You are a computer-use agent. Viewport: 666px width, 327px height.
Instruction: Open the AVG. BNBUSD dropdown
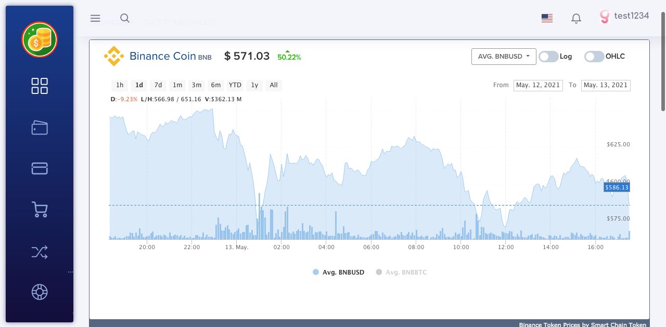pyautogui.click(x=504, y=57)
